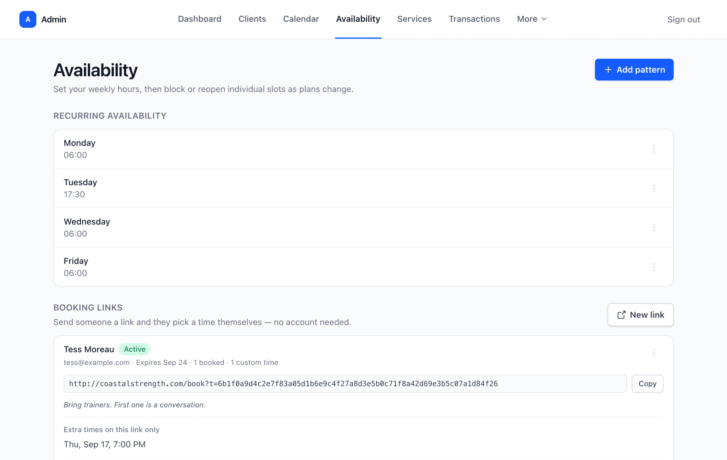Viewport: 727px width, 460px height.
Task: Click the Active status badge
Action: coord(134,349)
